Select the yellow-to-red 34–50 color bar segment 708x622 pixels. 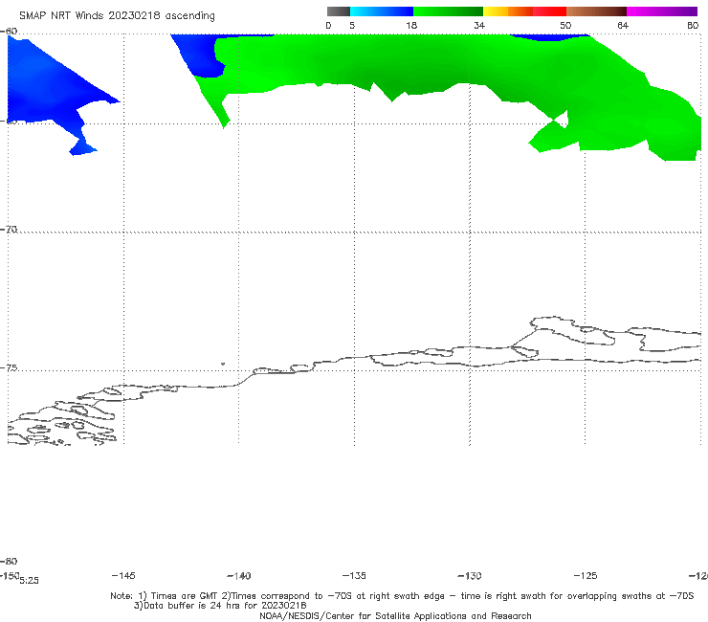(524, 11)
